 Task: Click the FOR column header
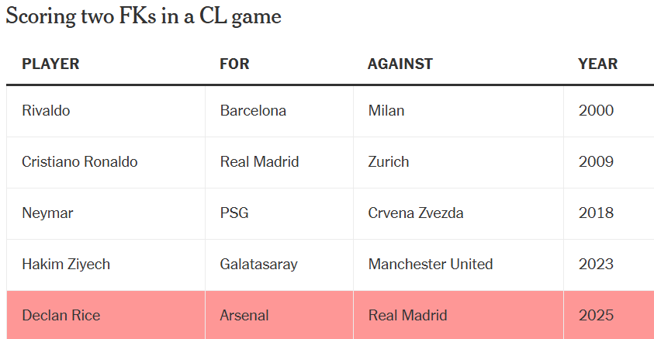(x=234, y=64)
